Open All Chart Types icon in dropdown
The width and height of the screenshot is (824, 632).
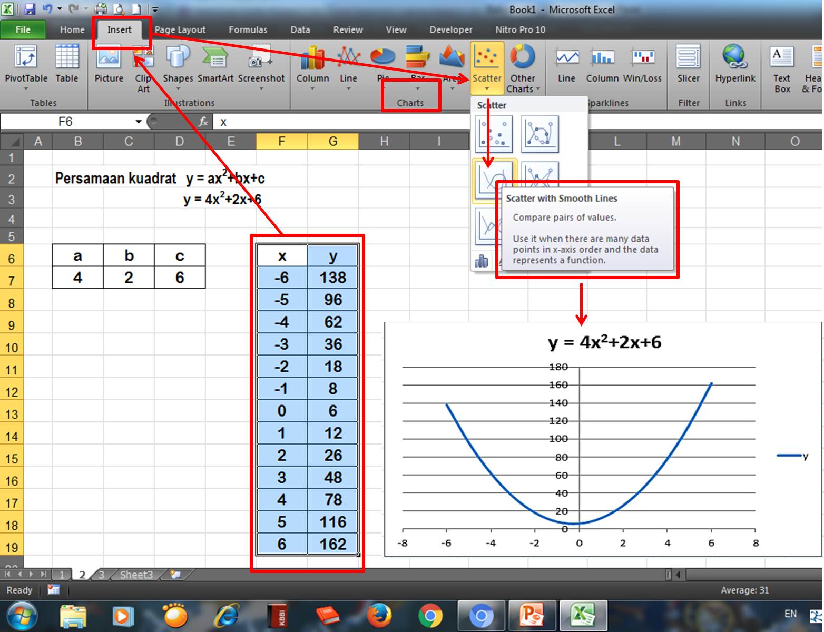[481, 261]
